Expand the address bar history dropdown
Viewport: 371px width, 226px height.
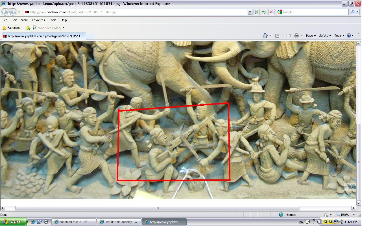point(250,12)
